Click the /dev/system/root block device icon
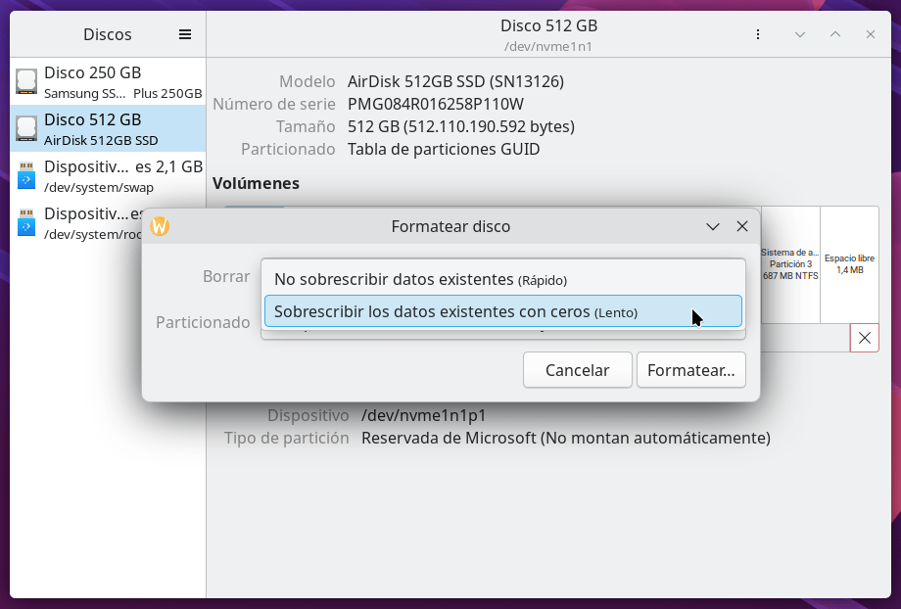Screen dimensions: 901x609 tap(26, 222)
